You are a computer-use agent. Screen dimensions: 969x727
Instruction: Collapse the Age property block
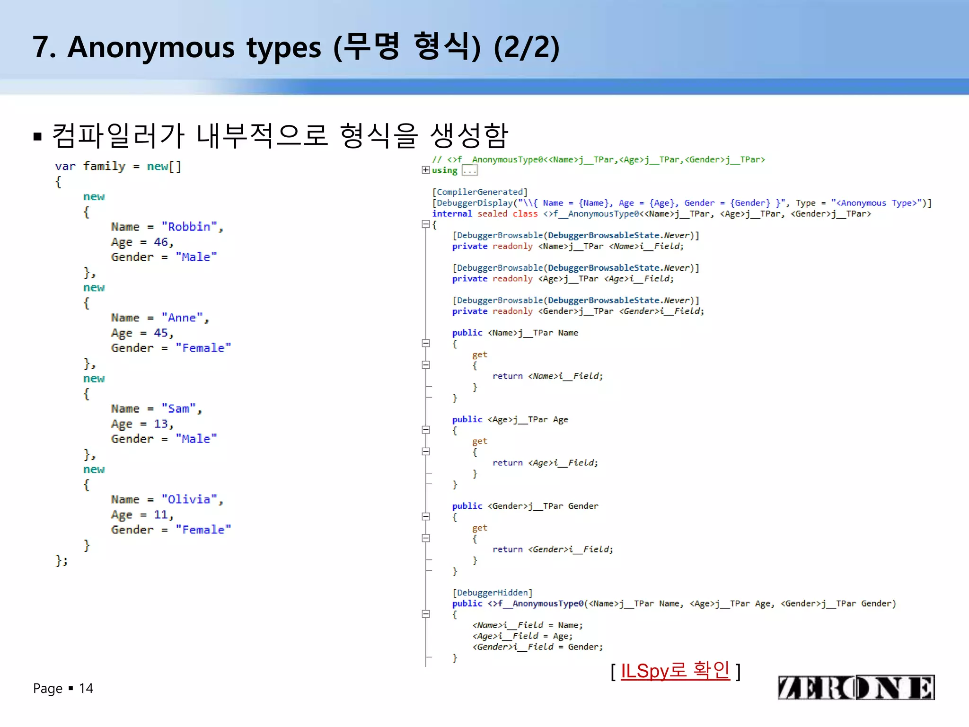(426, 430)
